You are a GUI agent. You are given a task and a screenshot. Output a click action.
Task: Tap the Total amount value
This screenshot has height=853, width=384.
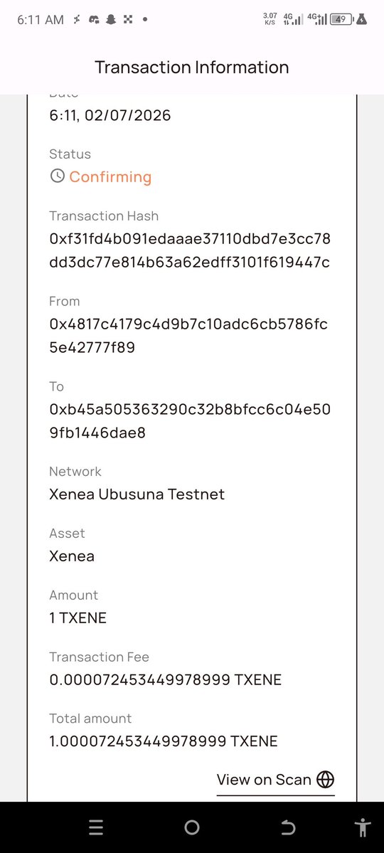[164, 741]
